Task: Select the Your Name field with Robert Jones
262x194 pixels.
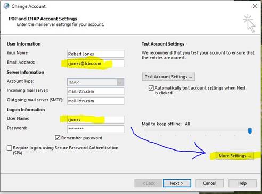Action: 95,54
